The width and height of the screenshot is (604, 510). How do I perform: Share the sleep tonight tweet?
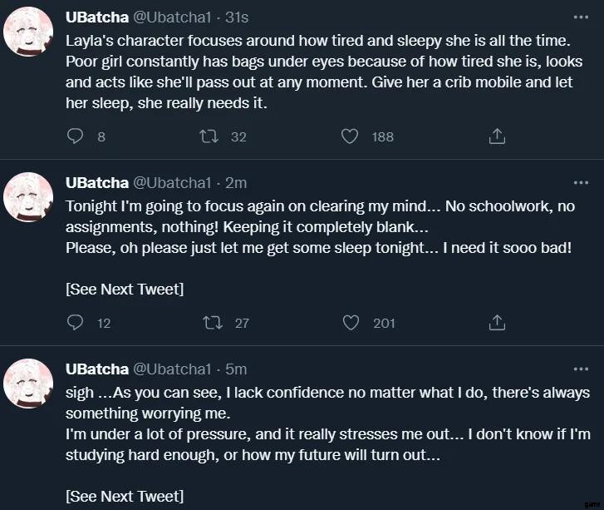coord(497,323)
